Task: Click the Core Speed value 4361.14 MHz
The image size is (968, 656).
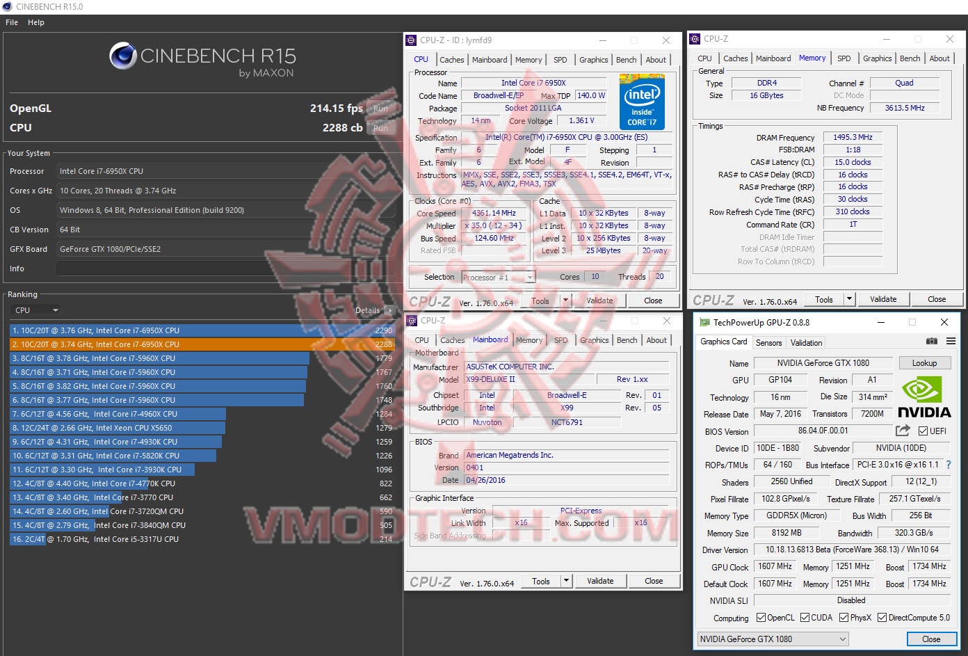Action: tap(494, 214)
